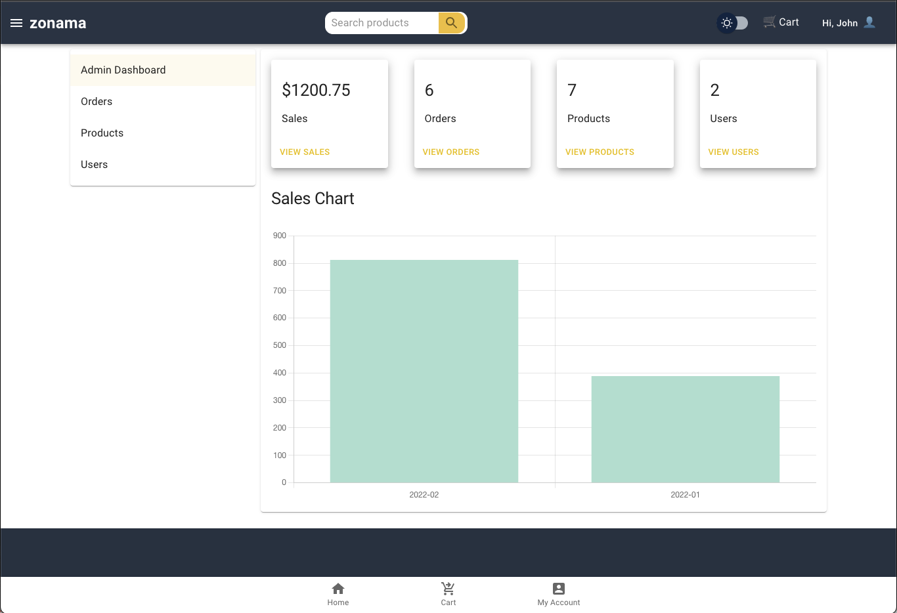The width and height of the screenshot is (897, 613).
Task: Open Cart in bottom navigation
Action: click(448, 595)
